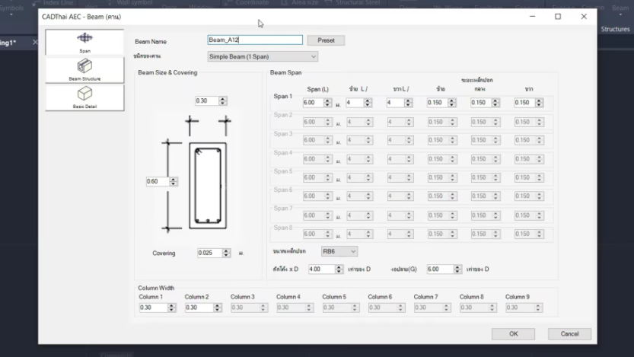Click the Column 2 width field
Image resolution: width=634 pixels, height=357 pixels.
pos(199,308)
